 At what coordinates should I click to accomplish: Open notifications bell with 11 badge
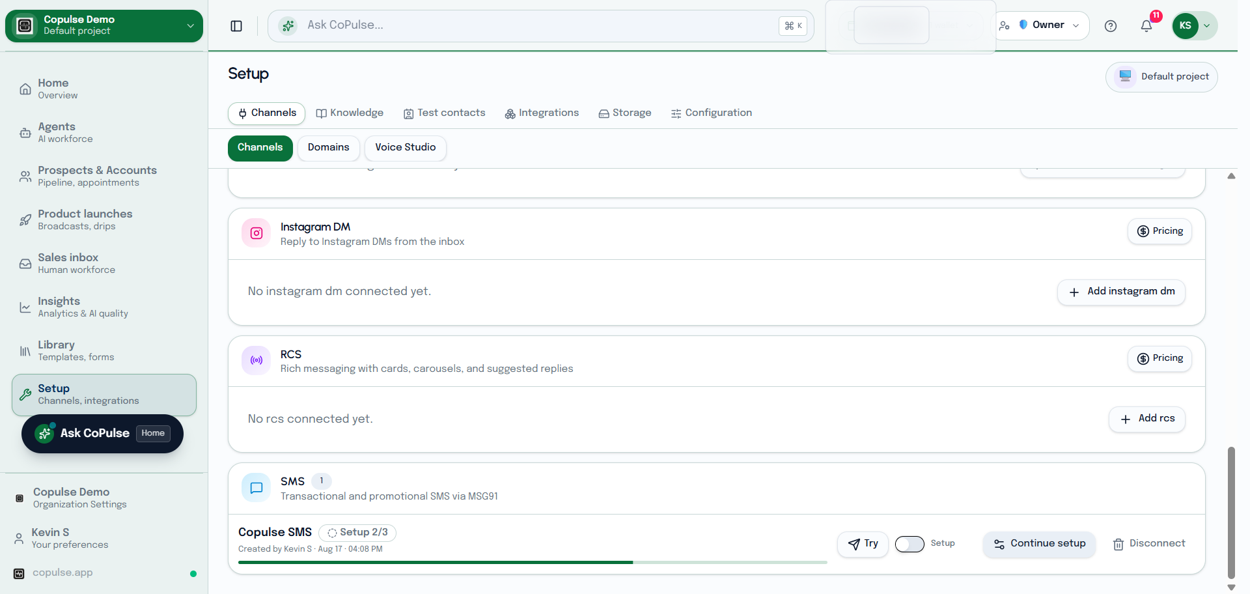(1147, 25)
